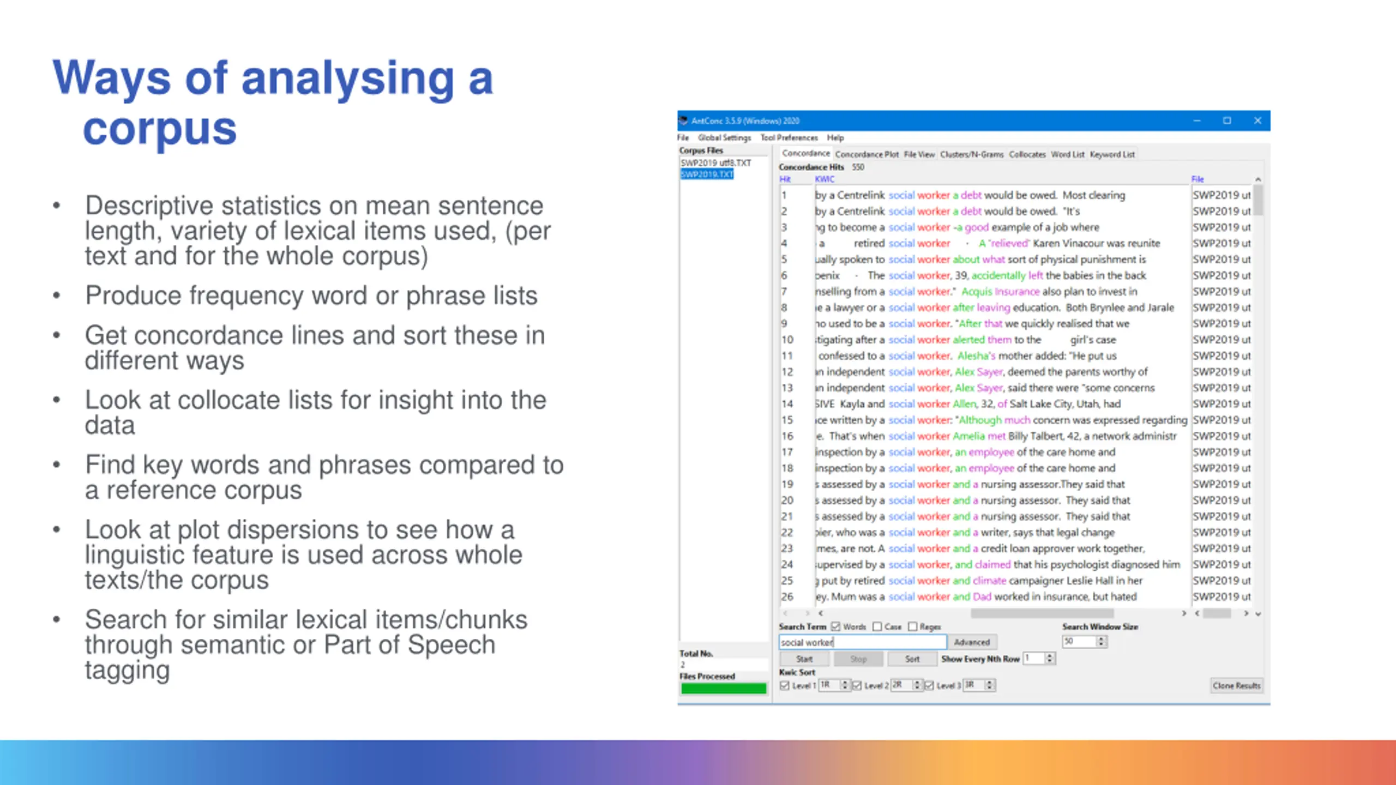This screenshot has height=785, width=1396.
Task: Enable the Case checkbox
Action: tap(877, 627)
